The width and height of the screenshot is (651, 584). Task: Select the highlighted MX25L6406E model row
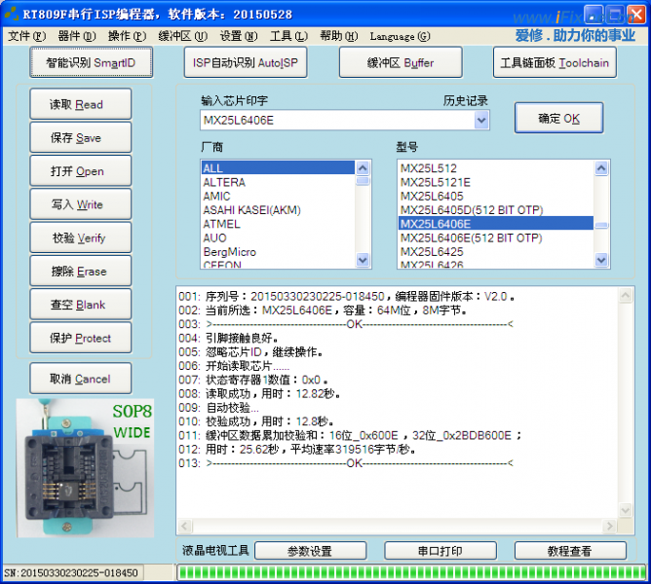(x=496, y=224)
